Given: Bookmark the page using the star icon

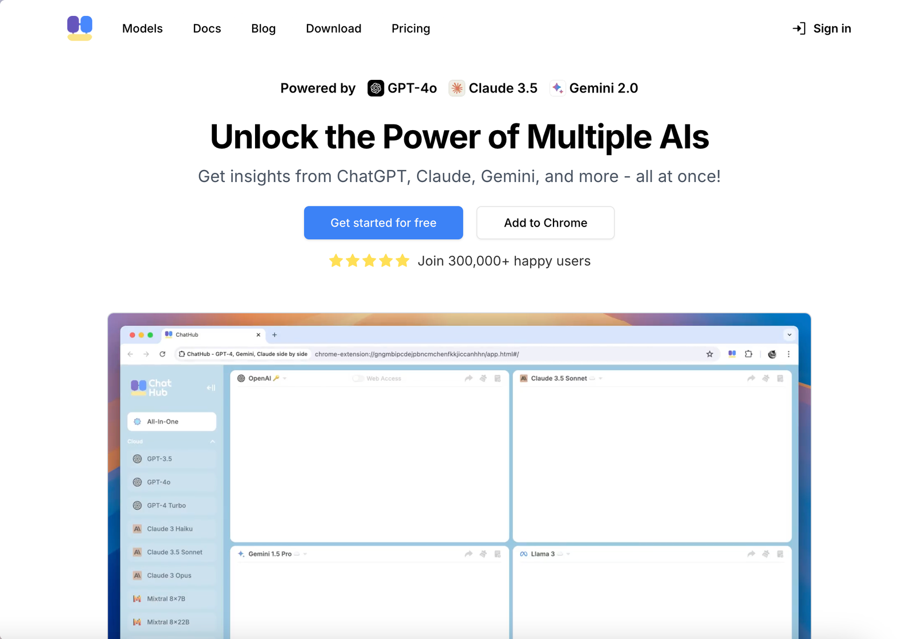Looking at the screenshot, I should [709, 354].
